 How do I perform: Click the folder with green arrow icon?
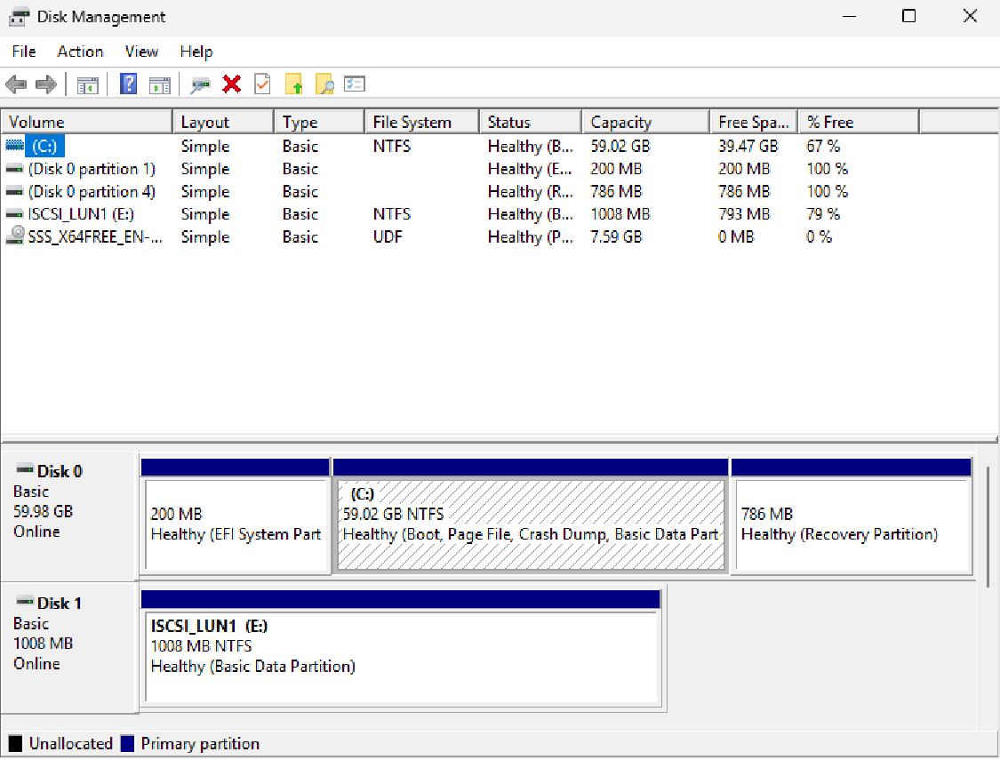click(x=293, y=84)
